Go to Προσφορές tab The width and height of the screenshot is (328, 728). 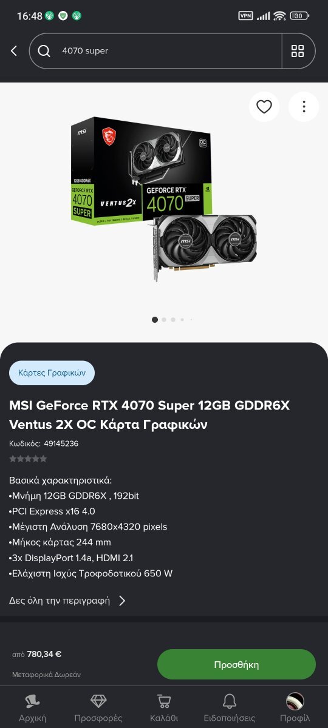98,707
